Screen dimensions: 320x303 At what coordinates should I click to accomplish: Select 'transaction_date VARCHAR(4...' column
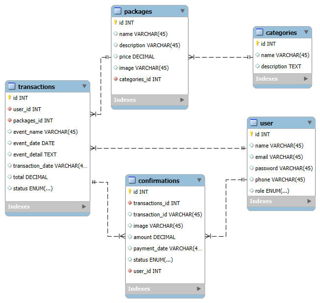[x=50, y=166]
